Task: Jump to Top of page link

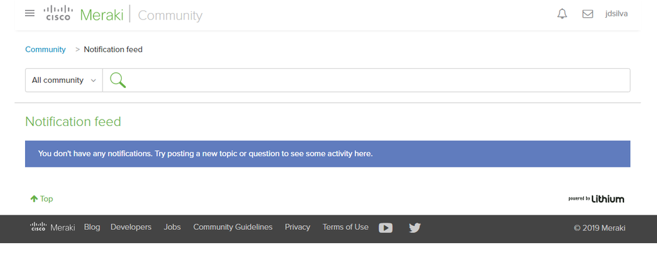Action: point(41,199)
